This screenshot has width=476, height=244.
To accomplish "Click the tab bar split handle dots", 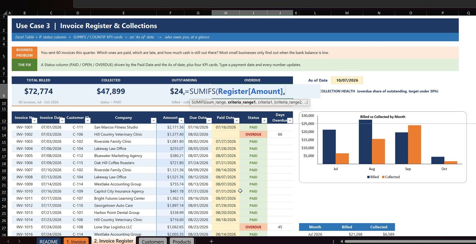I will (x=333, y=241).
